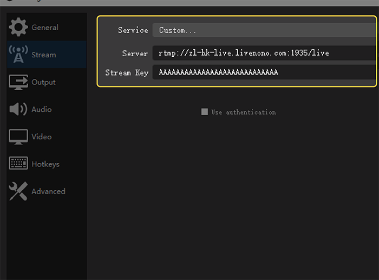Click into the Server rtmp URL field
379x280 pixels.
[x=264, y=53]
